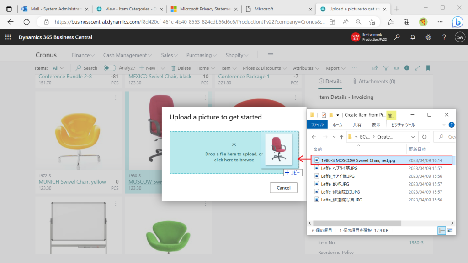
Task: Refresh the browser page
Action: pyautogui.click(x=27, y=22)
